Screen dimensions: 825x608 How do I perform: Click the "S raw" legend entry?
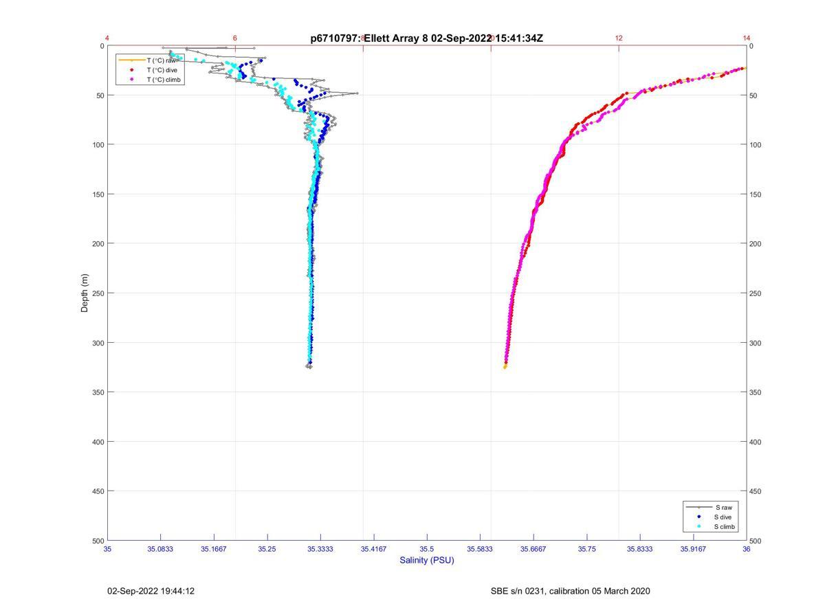[x=723, y=507]
